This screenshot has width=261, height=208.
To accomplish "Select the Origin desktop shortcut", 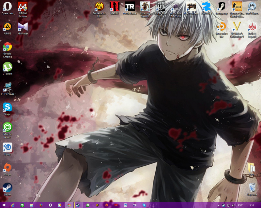I will 8,170.
